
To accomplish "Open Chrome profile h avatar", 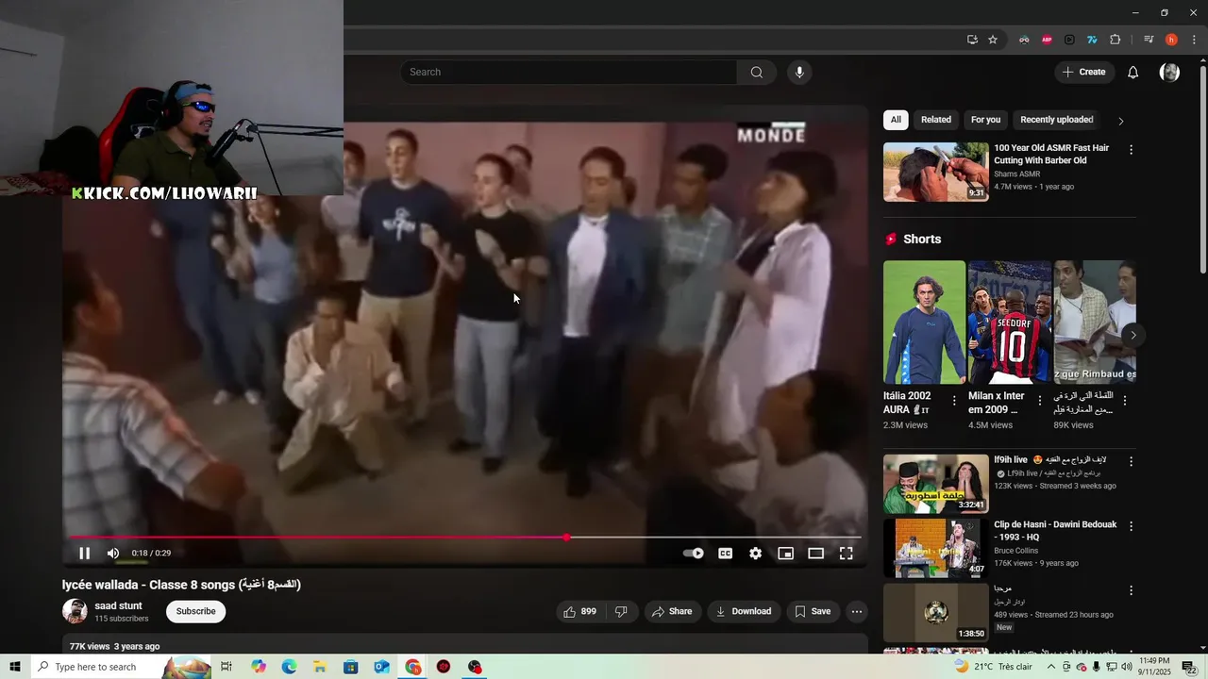I will click(x=1171, y=40).
